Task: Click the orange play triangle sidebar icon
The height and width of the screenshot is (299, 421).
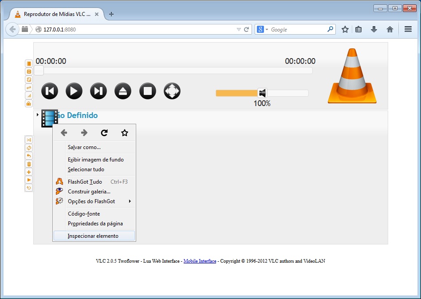Action: coord(29,180)
